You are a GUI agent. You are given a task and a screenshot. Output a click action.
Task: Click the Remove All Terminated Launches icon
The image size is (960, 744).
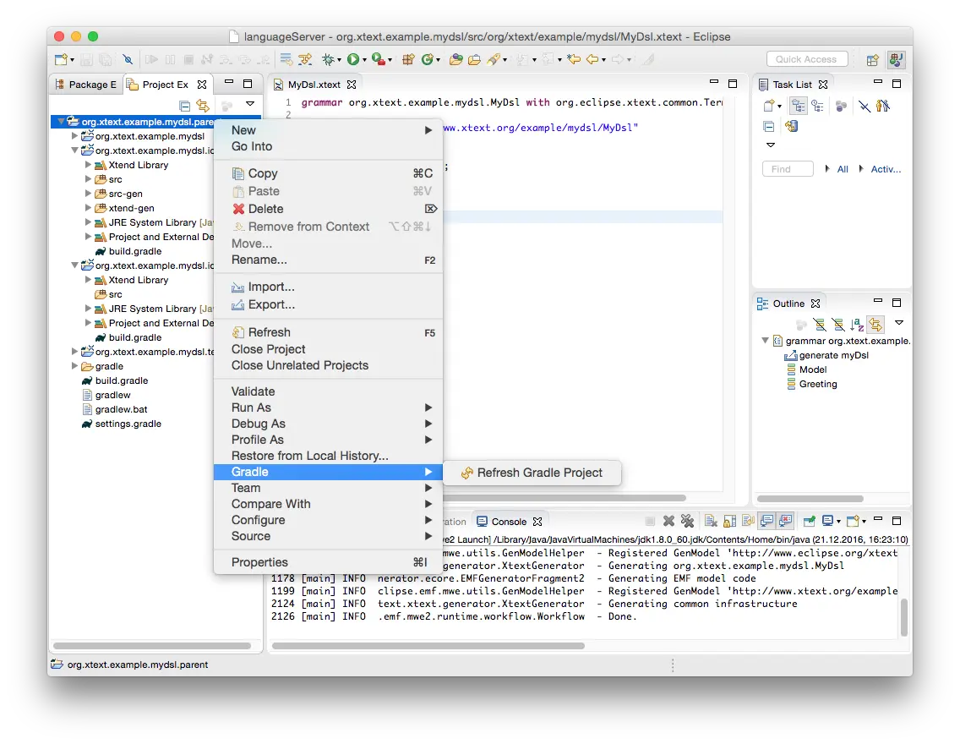click(688, 521)
